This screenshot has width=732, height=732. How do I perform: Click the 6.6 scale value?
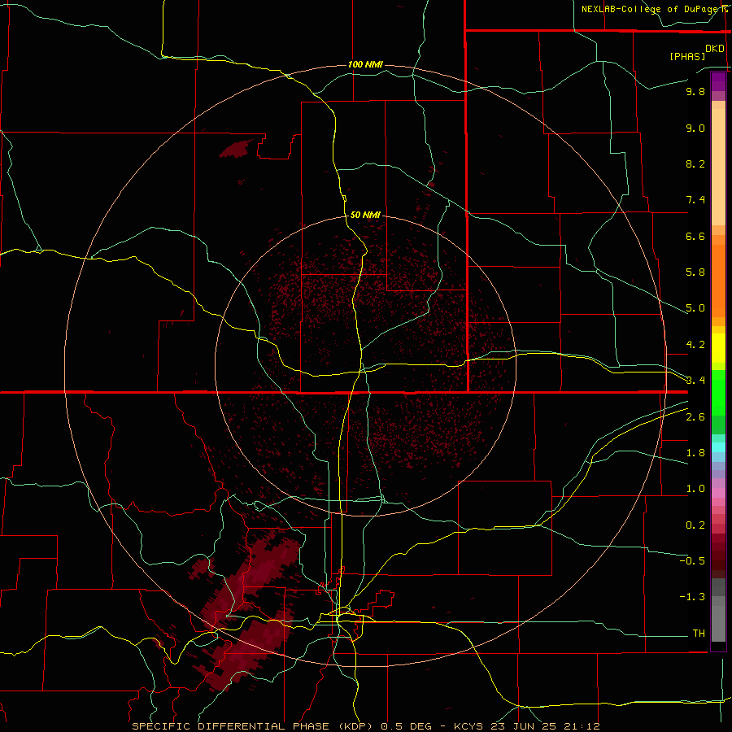pos(695,236)
